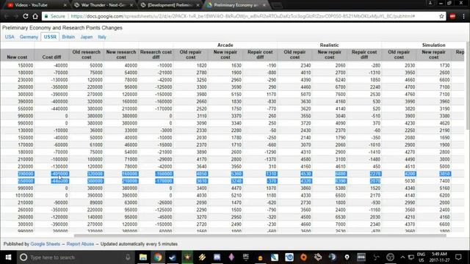Screen dimensions: 470x264
Task: Click the microphone icon in taskbar search
Action: (x=128, y=257)
